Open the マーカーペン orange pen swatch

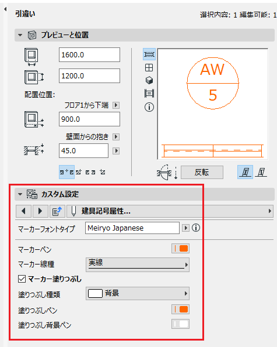180,249
